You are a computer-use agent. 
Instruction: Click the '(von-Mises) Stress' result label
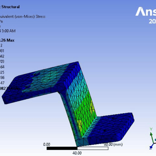30,16
